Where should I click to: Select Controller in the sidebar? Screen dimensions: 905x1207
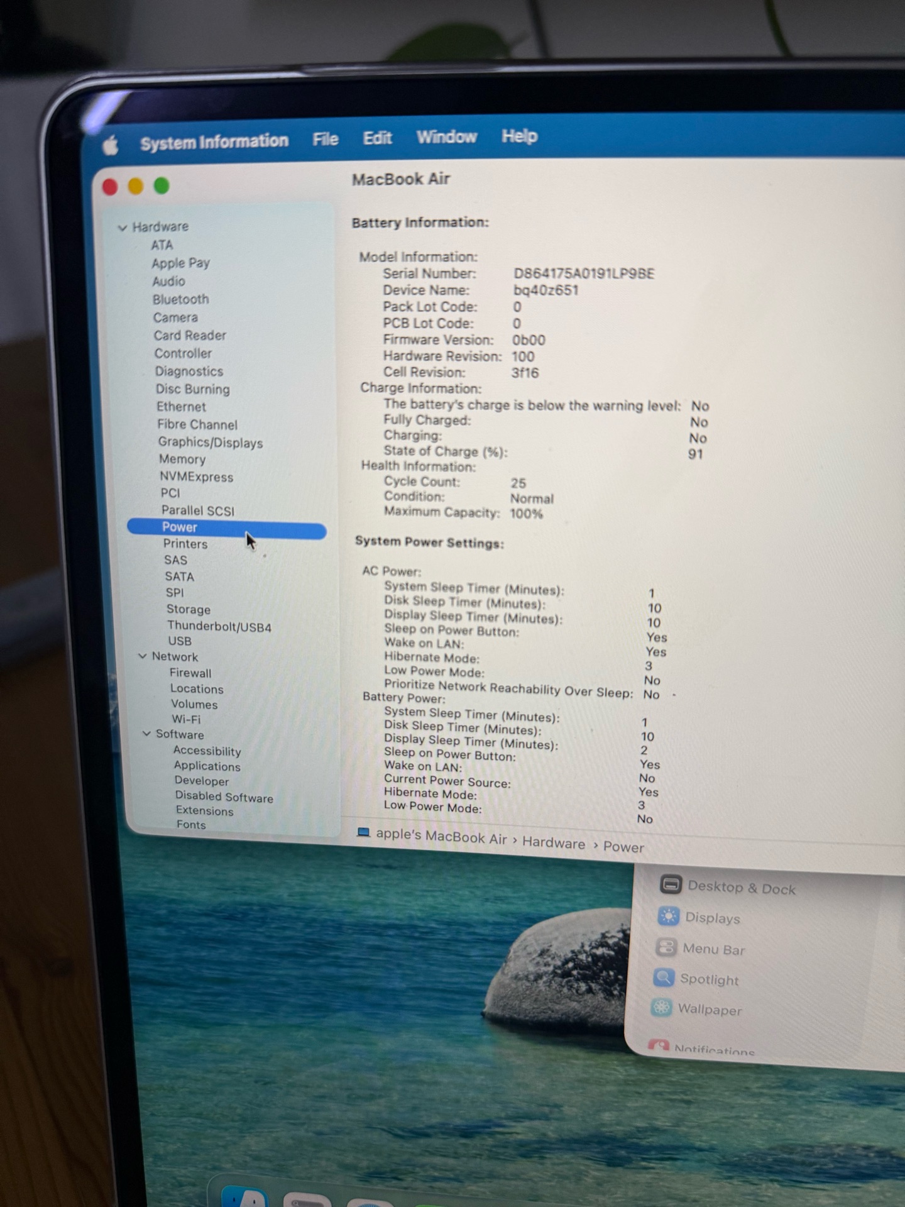click(x=183, y=353)
